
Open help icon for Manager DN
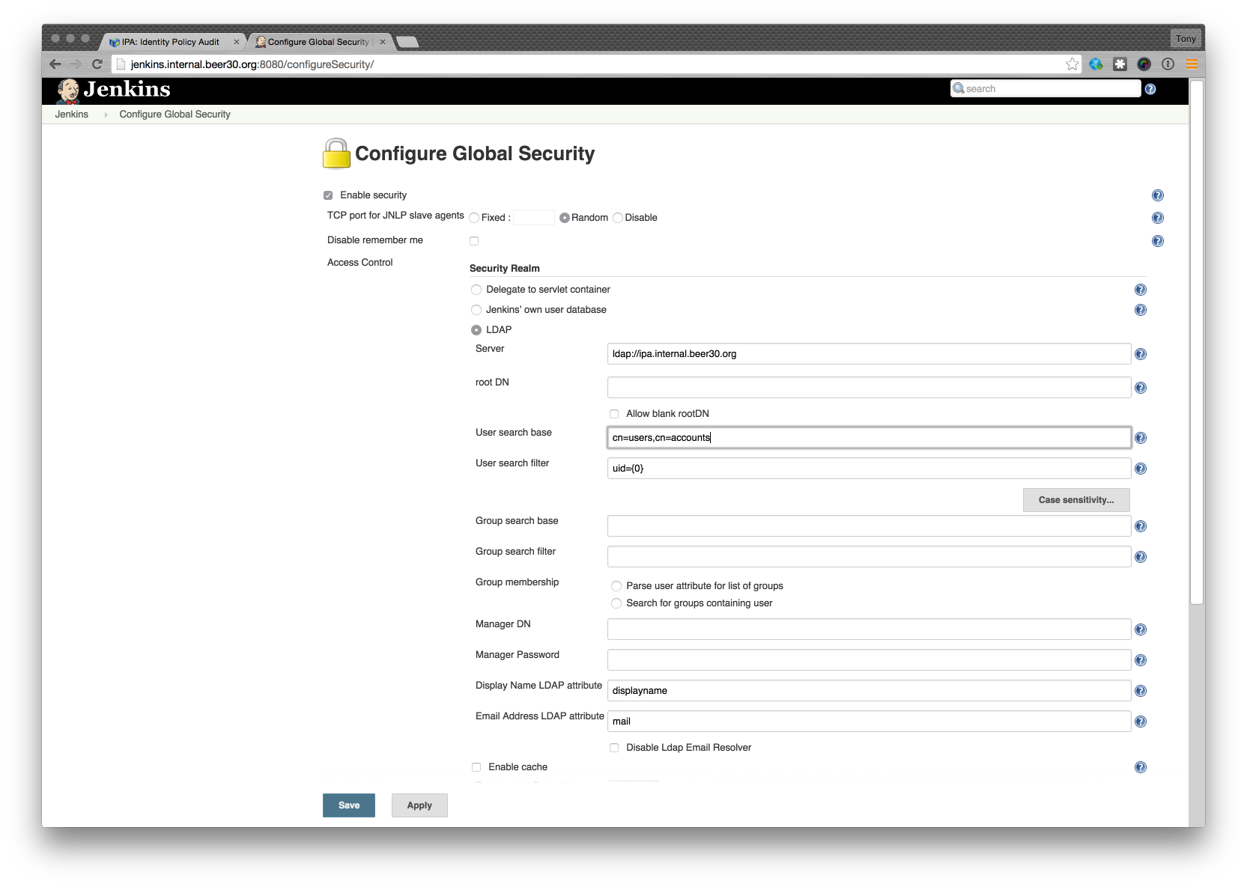tap(1140, 630)
